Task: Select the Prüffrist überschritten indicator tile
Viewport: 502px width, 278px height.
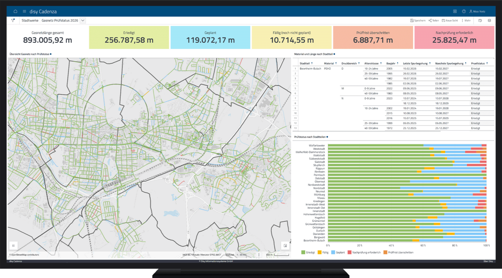Action: tap(373, 37)
